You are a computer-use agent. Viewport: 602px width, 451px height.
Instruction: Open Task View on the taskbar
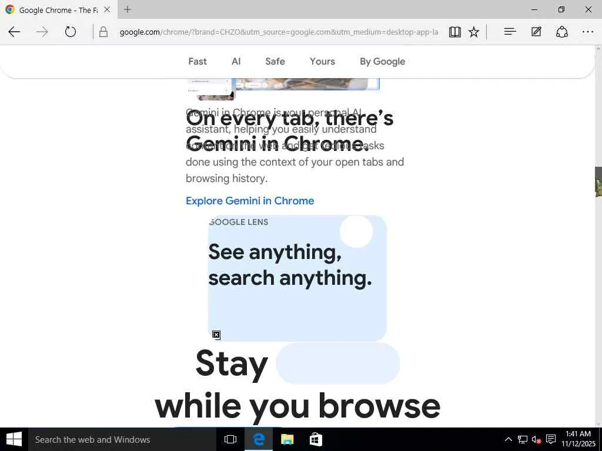(x=230, y=439)
